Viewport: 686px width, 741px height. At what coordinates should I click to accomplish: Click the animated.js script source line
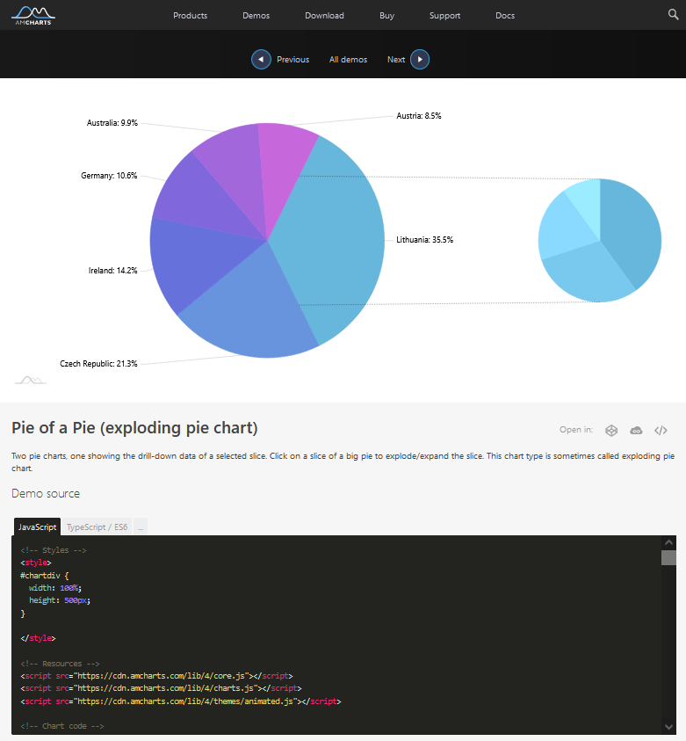(181, 701)
